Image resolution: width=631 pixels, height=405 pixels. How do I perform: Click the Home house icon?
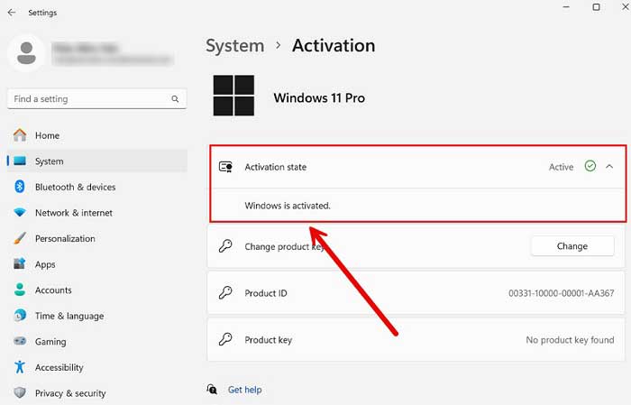click(20, 135)
